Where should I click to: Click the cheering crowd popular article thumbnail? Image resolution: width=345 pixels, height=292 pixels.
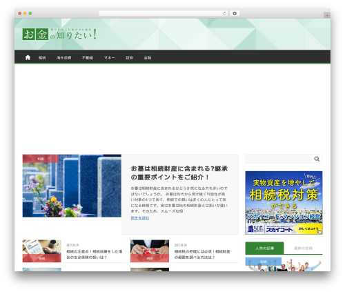pyautogui.click(x=284, y=264)
